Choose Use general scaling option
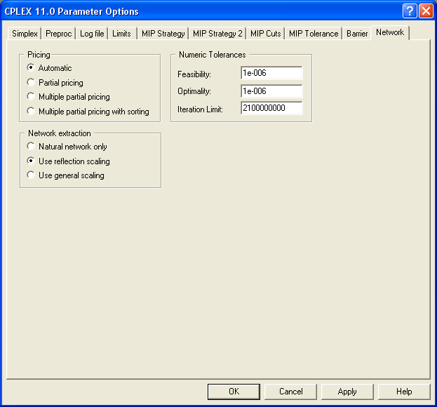Image resolution: width=437 pixels, height=407 pixels. click(x=30, y=175)
